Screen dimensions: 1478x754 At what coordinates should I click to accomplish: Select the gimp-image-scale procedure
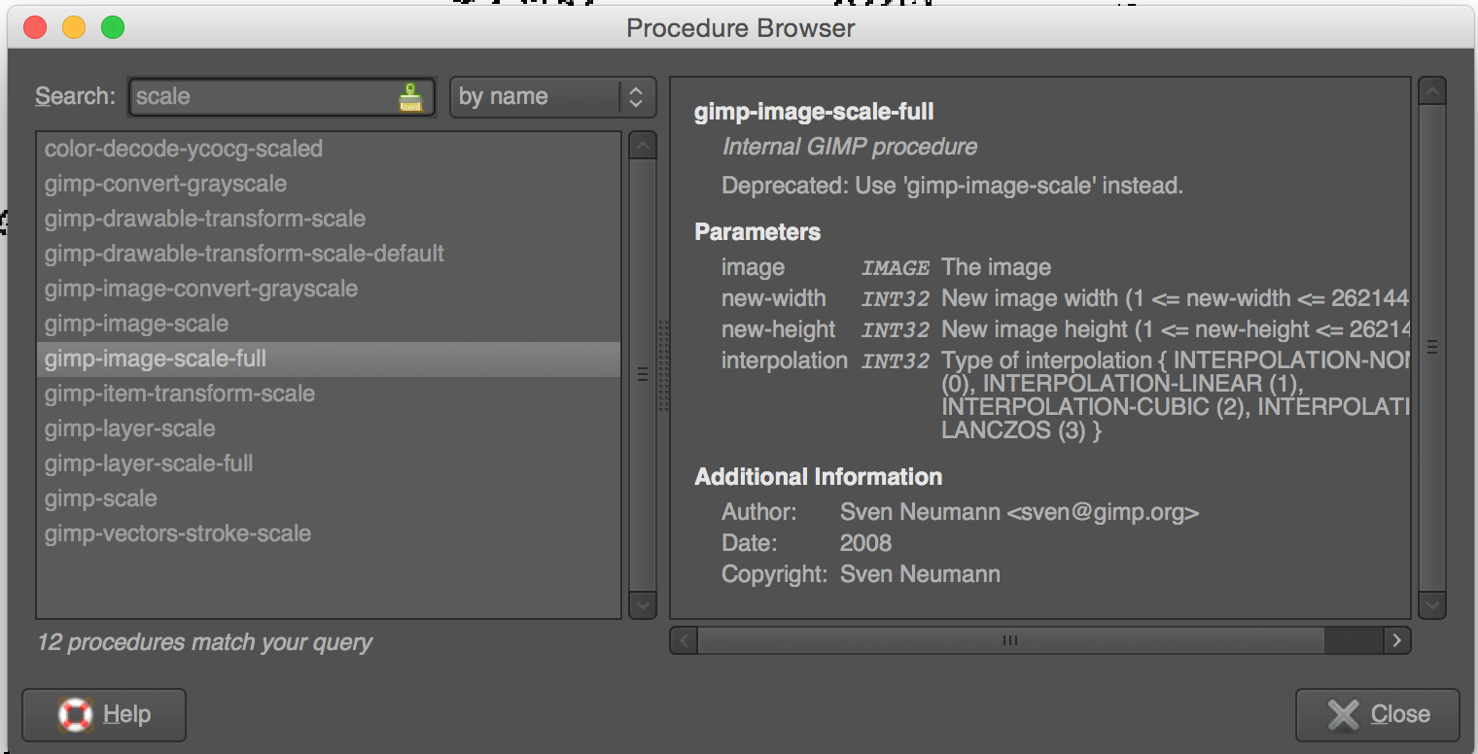[x=329, y=324]
